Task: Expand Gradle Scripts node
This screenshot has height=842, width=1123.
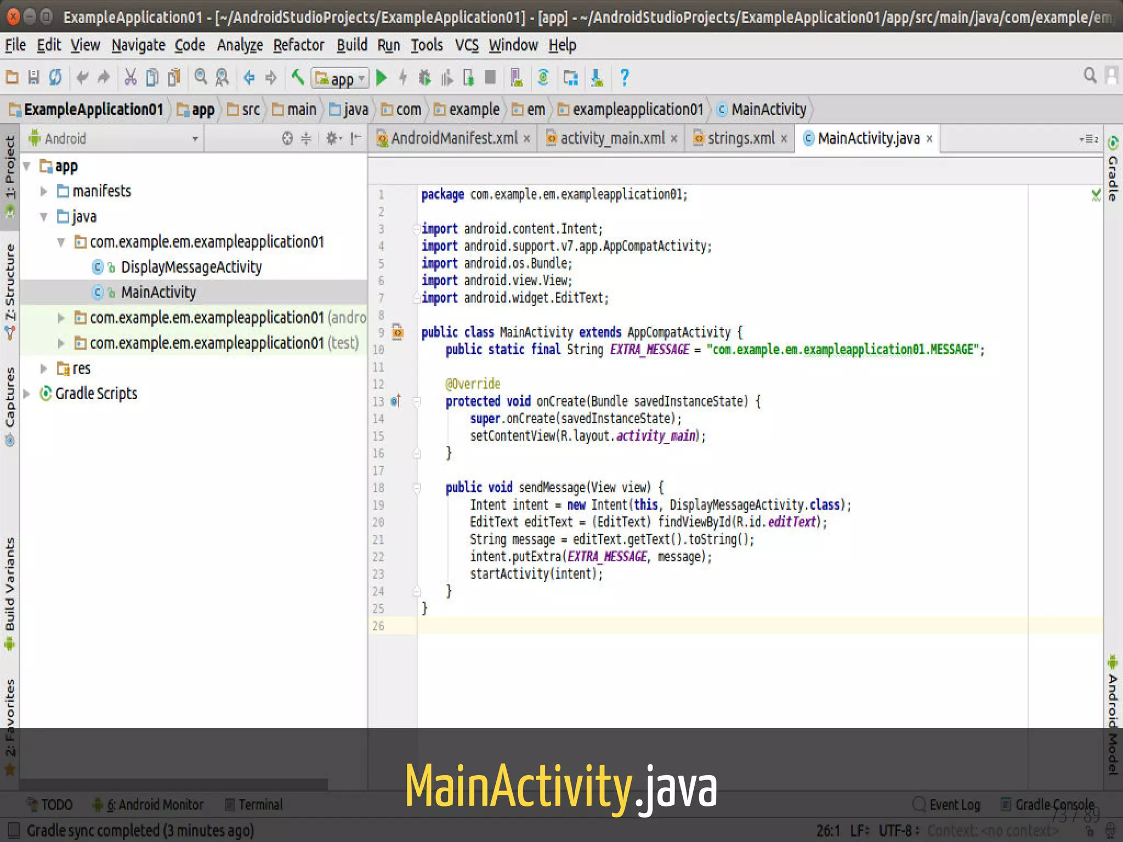Action: (26, 394)
